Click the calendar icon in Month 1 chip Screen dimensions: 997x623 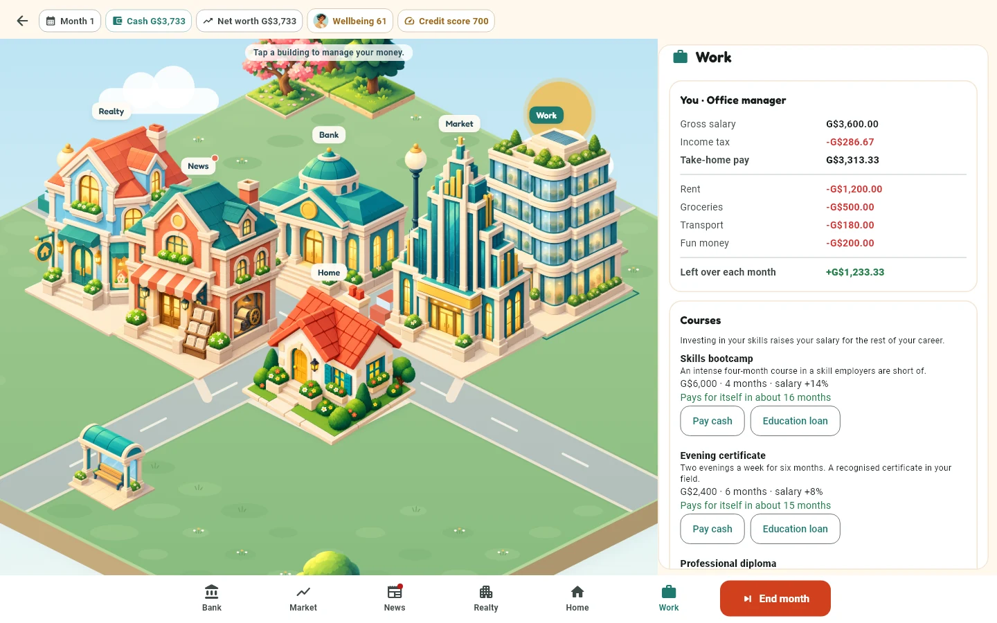tap(51, 21)
